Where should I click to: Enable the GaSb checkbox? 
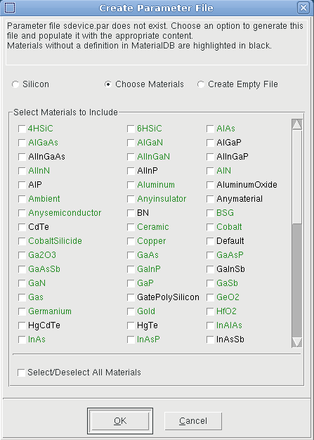pos(210,283)
